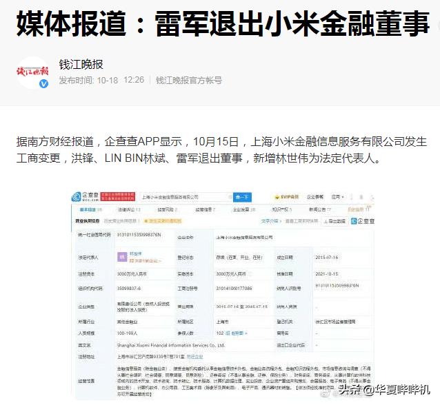Click the registration number 310141000177086
This screenshot has width=440, height=405.
(234, 288)
